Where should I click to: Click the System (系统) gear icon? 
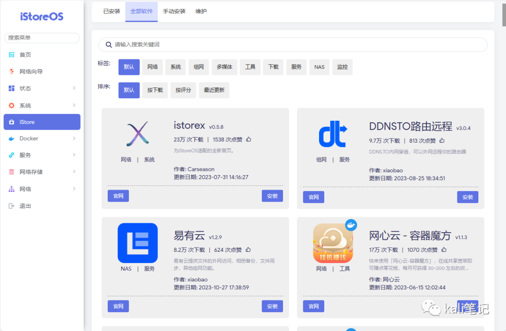point(12,105)
